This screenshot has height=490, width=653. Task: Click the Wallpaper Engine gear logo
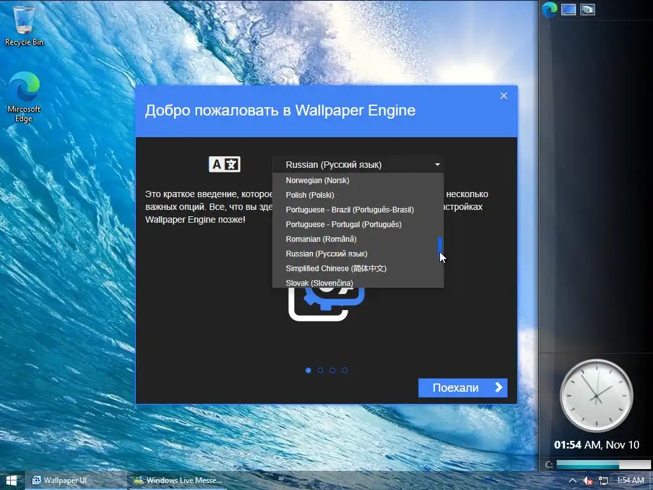326,304
